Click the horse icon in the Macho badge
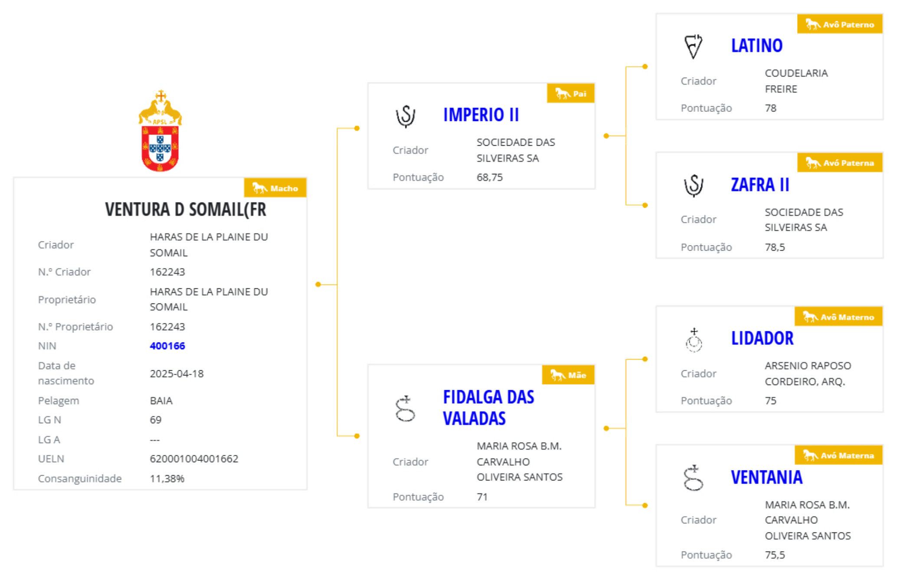This screenshot has width=900, height=581. click(260, 188)
